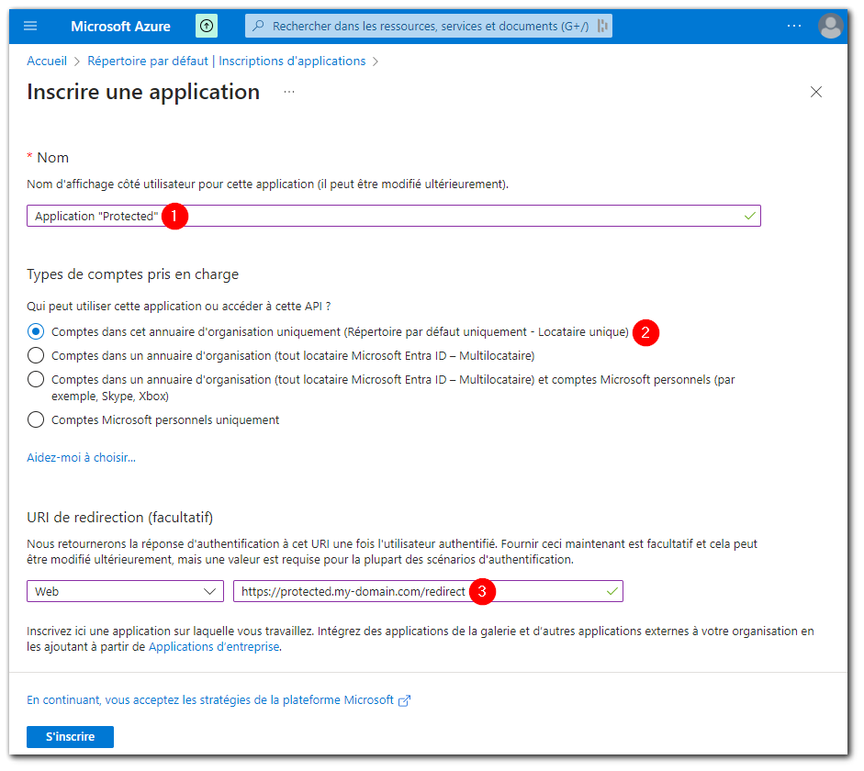Image resolution: width=864 pixels, height=771 pixels.
Task: Open the hamburger portal menu
Action: [30, 26]
